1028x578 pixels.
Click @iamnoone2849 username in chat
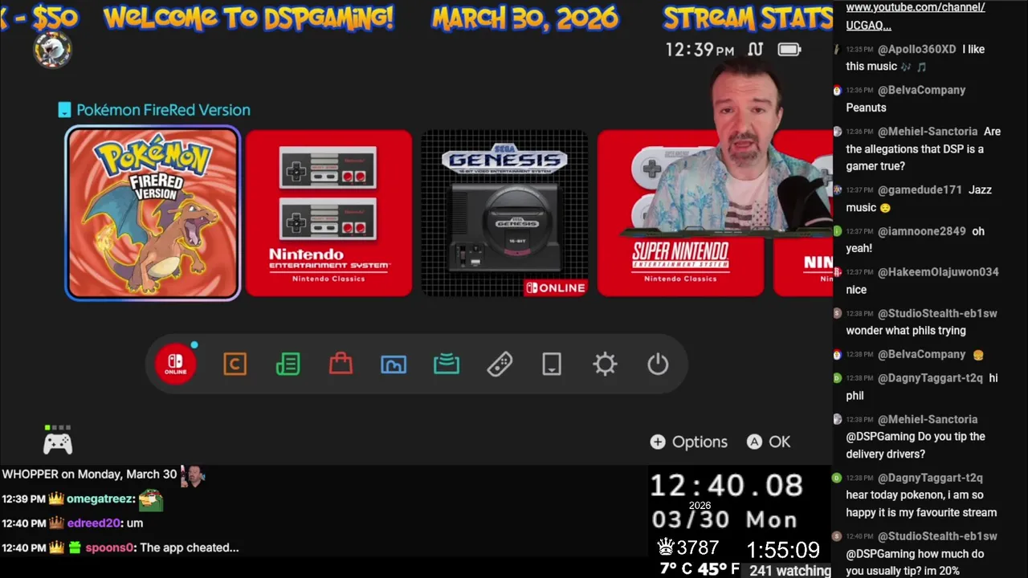click(922, 231)
